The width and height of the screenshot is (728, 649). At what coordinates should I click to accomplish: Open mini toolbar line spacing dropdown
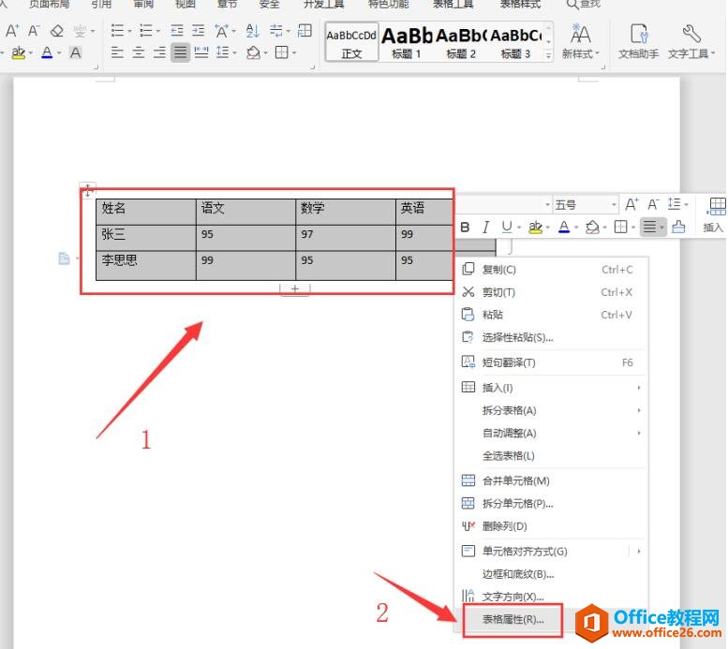[x=686, y=204]
